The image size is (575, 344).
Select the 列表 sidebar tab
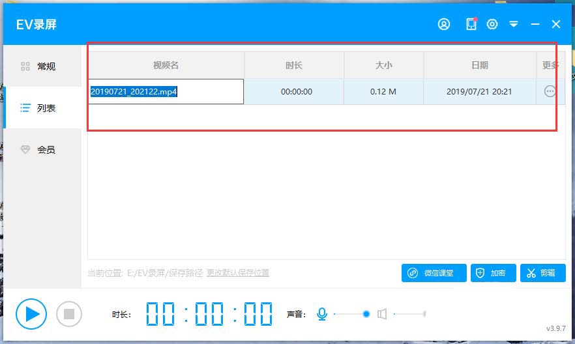click(39, 107)
